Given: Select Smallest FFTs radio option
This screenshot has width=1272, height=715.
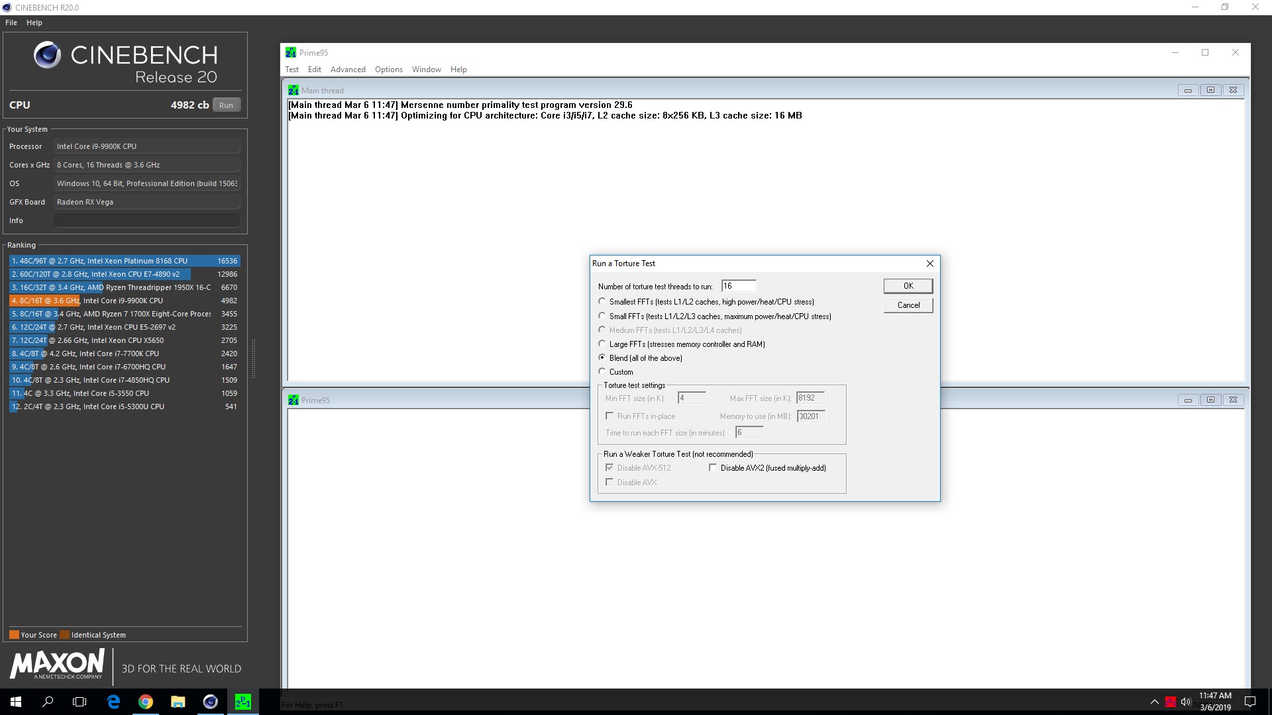Looking at the screenshot, I should pyautogui.click(x=602, y=301).
